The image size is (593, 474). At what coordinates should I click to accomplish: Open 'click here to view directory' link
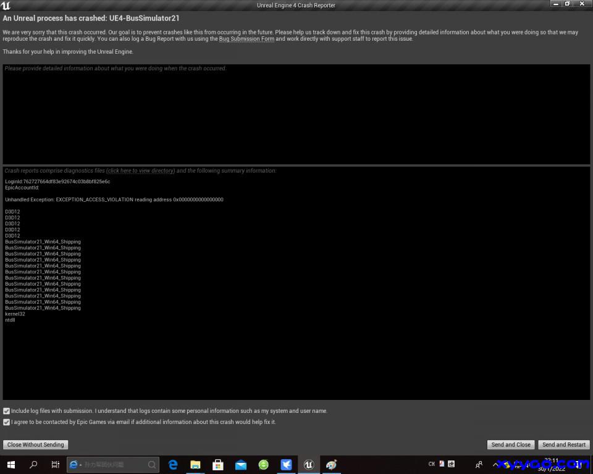tap(141, 171)
